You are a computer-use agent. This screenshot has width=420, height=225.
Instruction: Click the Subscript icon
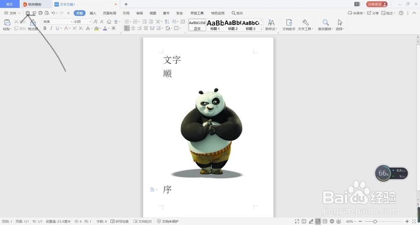[x=81, y=28]
